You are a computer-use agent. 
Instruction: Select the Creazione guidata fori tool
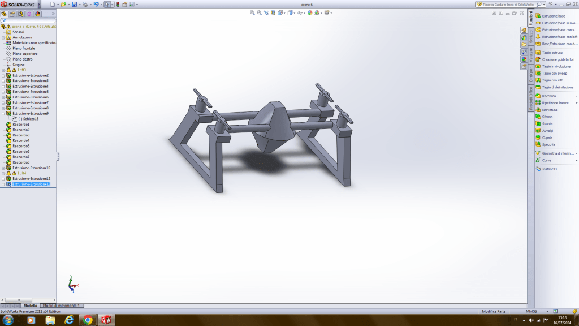click(558, 59)
